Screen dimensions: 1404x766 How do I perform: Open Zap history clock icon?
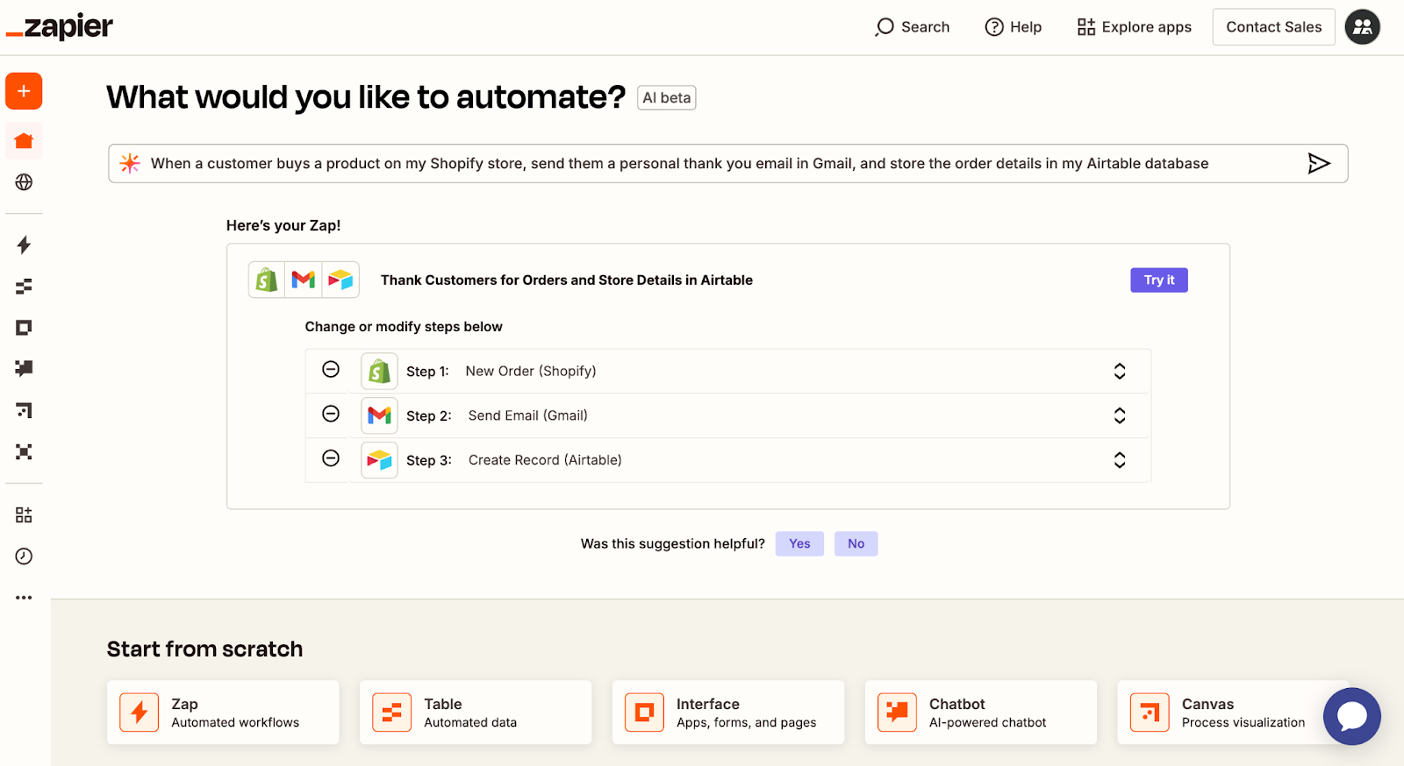point(24,557)
